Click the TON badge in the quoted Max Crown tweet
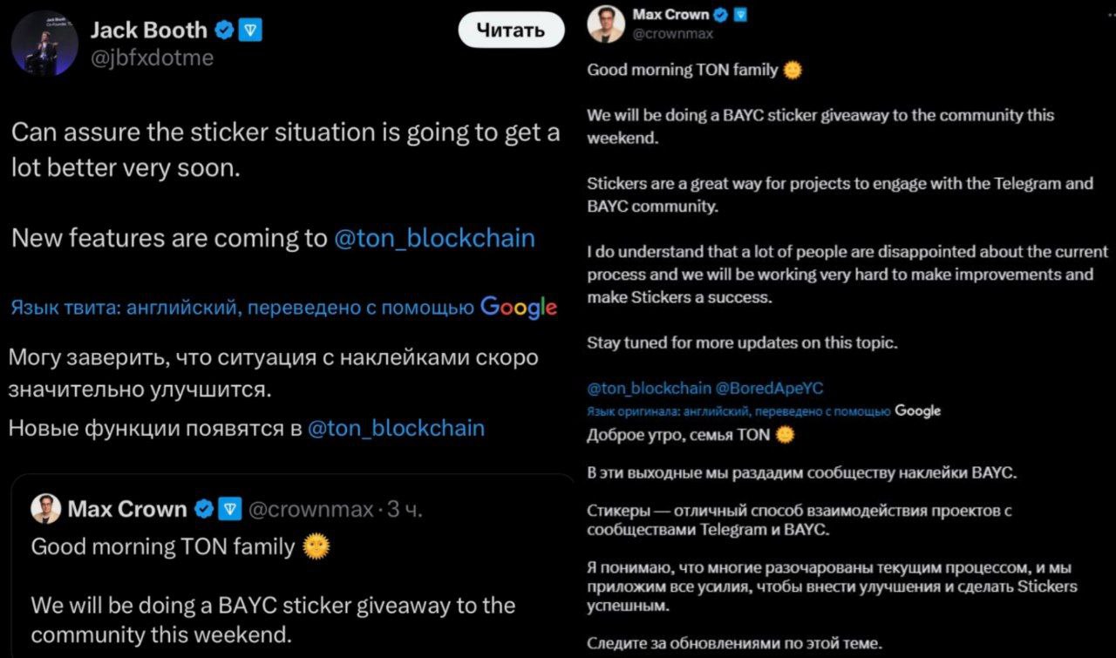 [228, 509]
